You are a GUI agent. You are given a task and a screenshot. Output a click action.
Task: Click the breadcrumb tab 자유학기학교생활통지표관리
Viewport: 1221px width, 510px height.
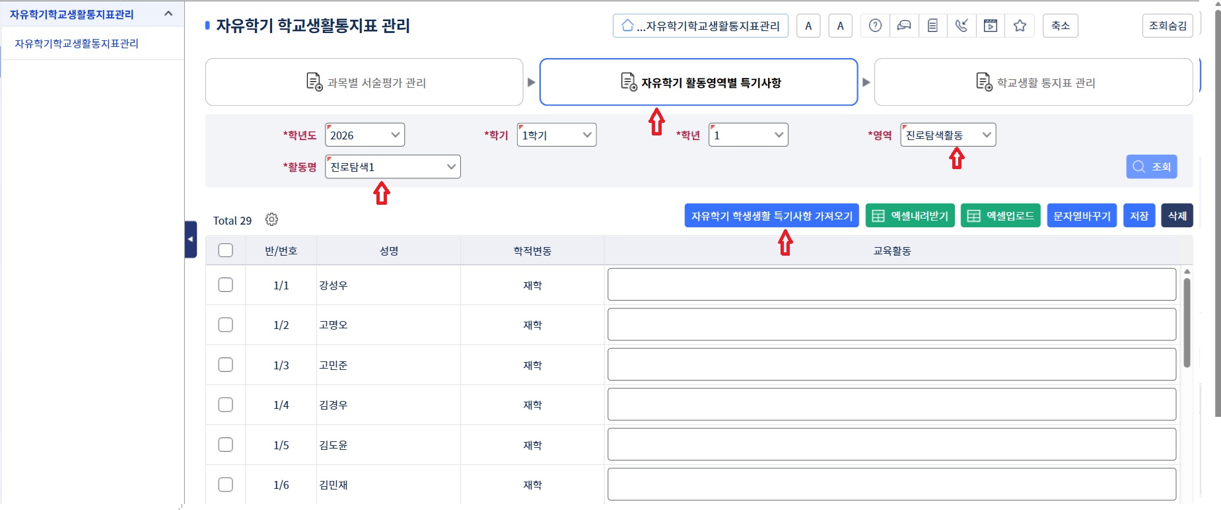pos(701,26)
